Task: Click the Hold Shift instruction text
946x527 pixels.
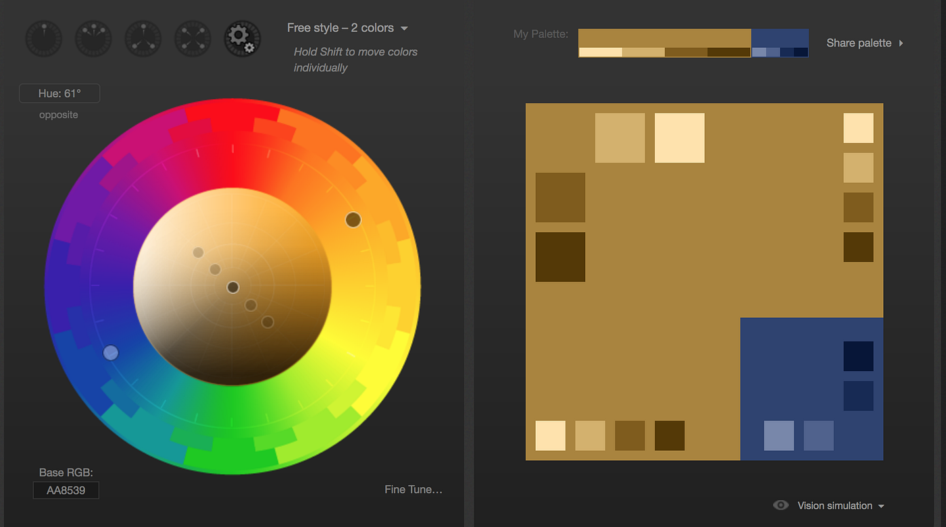Action: pos(355,59)
